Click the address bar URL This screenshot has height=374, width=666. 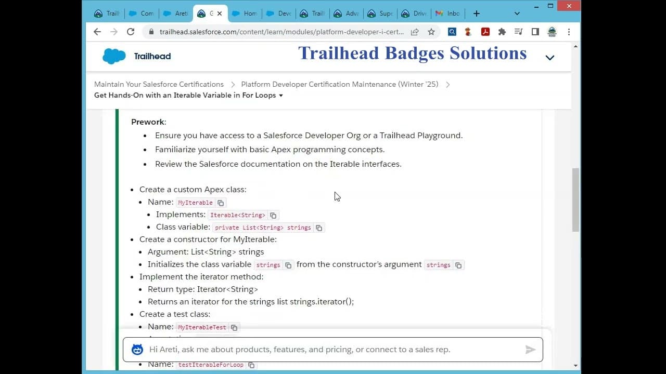tap(281, 32)
